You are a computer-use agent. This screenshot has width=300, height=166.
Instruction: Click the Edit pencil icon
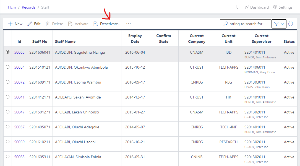click(x=30, y=24)
